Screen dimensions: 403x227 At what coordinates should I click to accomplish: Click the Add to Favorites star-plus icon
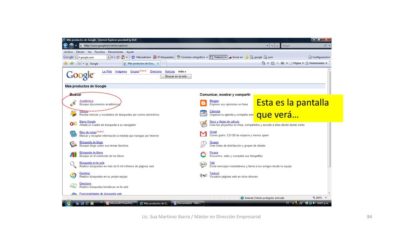click(72, 63)
